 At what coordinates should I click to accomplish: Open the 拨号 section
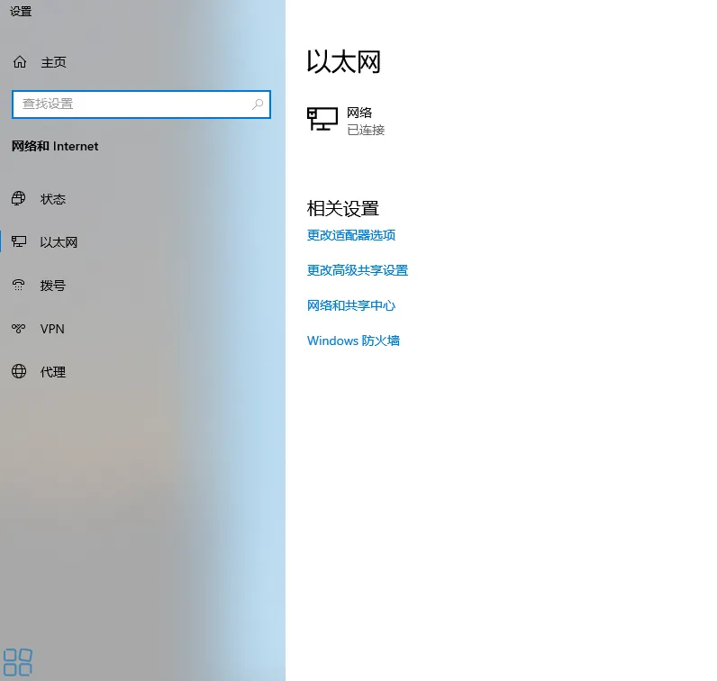53,286
